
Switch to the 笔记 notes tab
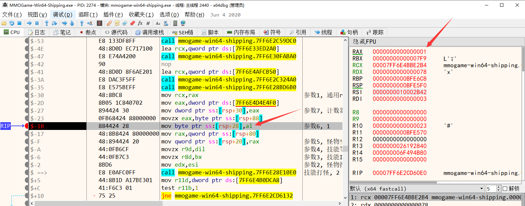point(62,32)
